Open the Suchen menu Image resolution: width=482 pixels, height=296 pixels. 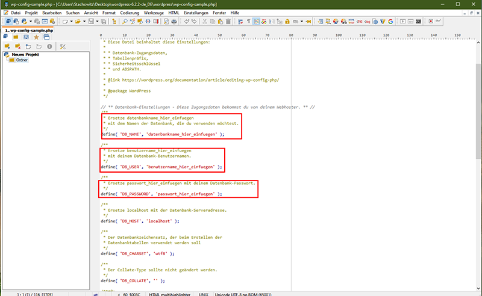tap(72, 13)
